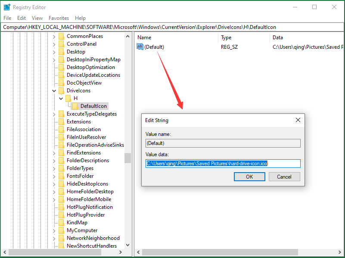Viewport: 345px width, 258px height.
Task: Click the Registry Editor app icon in title bar
Action: click(7, 7)
